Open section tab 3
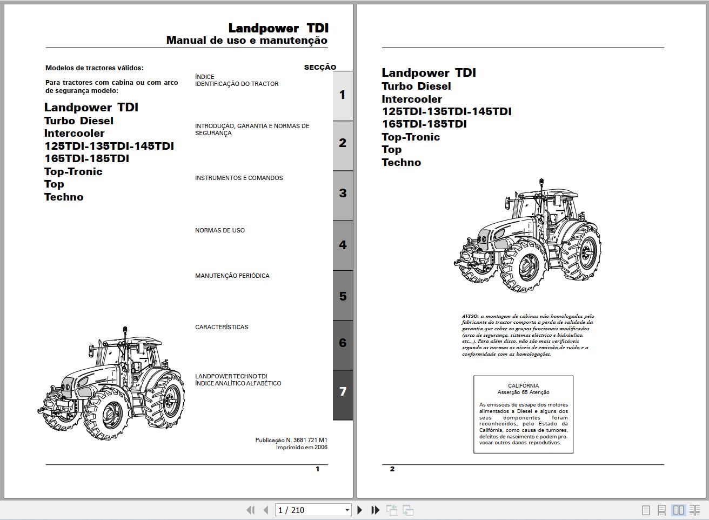 click(343, 195)
